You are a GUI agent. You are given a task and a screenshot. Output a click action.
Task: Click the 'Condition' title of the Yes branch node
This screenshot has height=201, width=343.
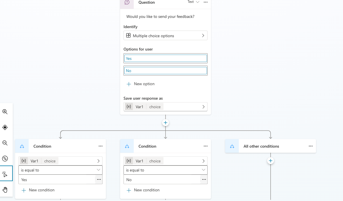tap(42, 146)
